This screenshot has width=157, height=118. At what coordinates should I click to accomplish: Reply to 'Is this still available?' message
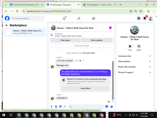point(80,61)
